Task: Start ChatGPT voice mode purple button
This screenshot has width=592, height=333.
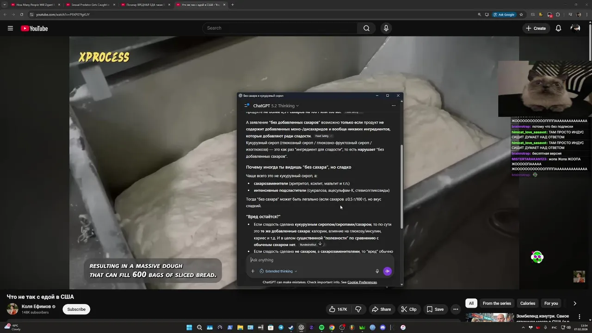Action: pyautogui.click(x=388, y=271)
